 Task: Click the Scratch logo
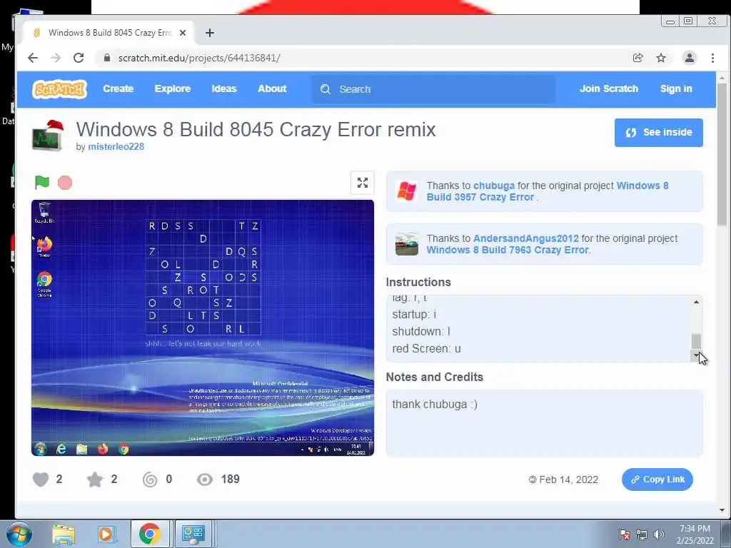tap(60, 89)
